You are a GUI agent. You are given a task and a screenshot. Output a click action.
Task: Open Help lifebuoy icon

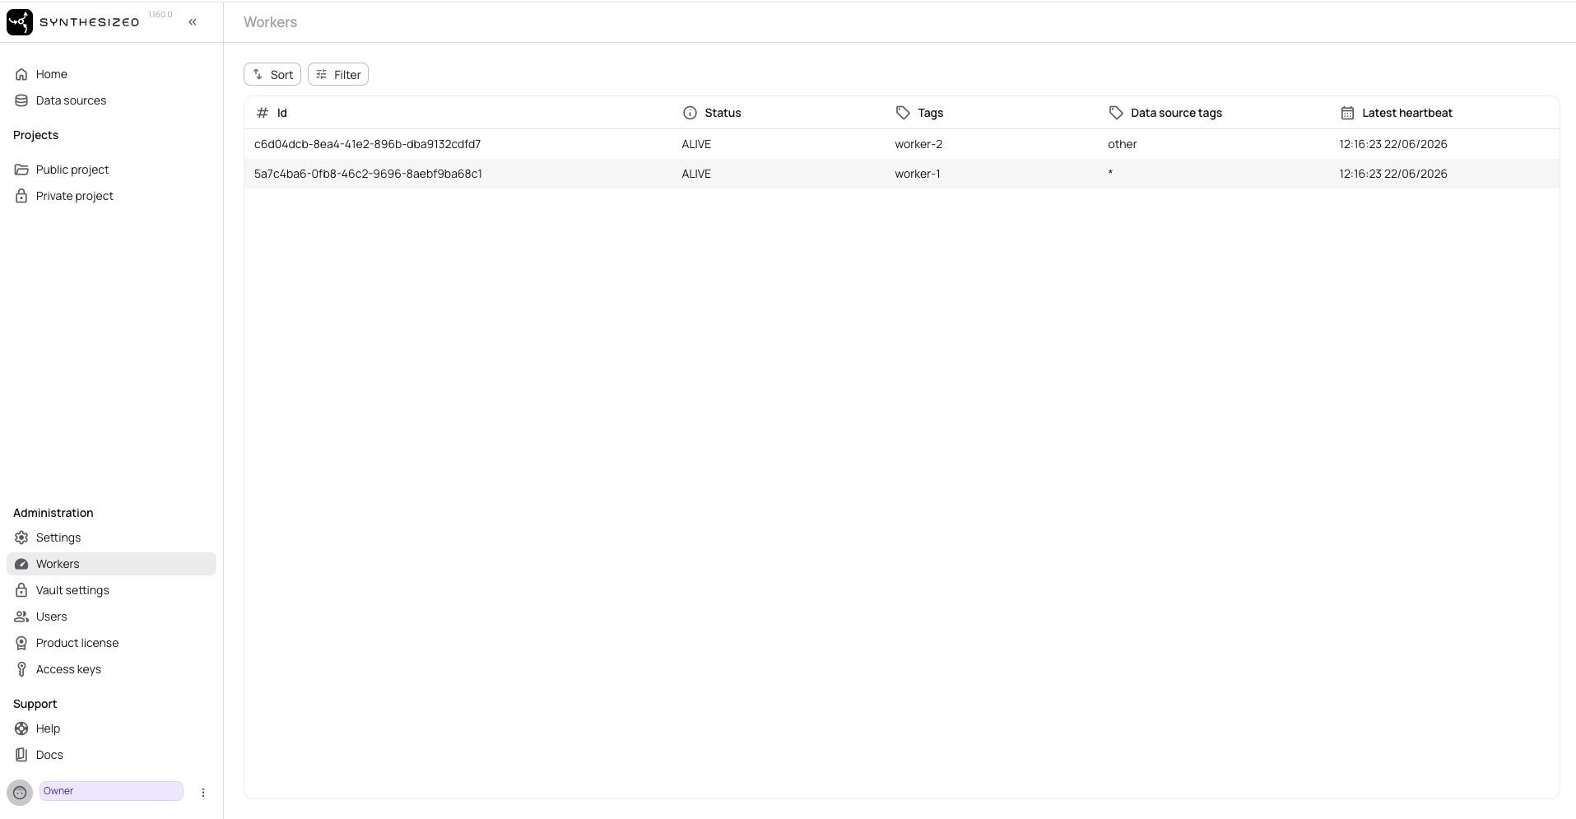[x=21, y=728]
